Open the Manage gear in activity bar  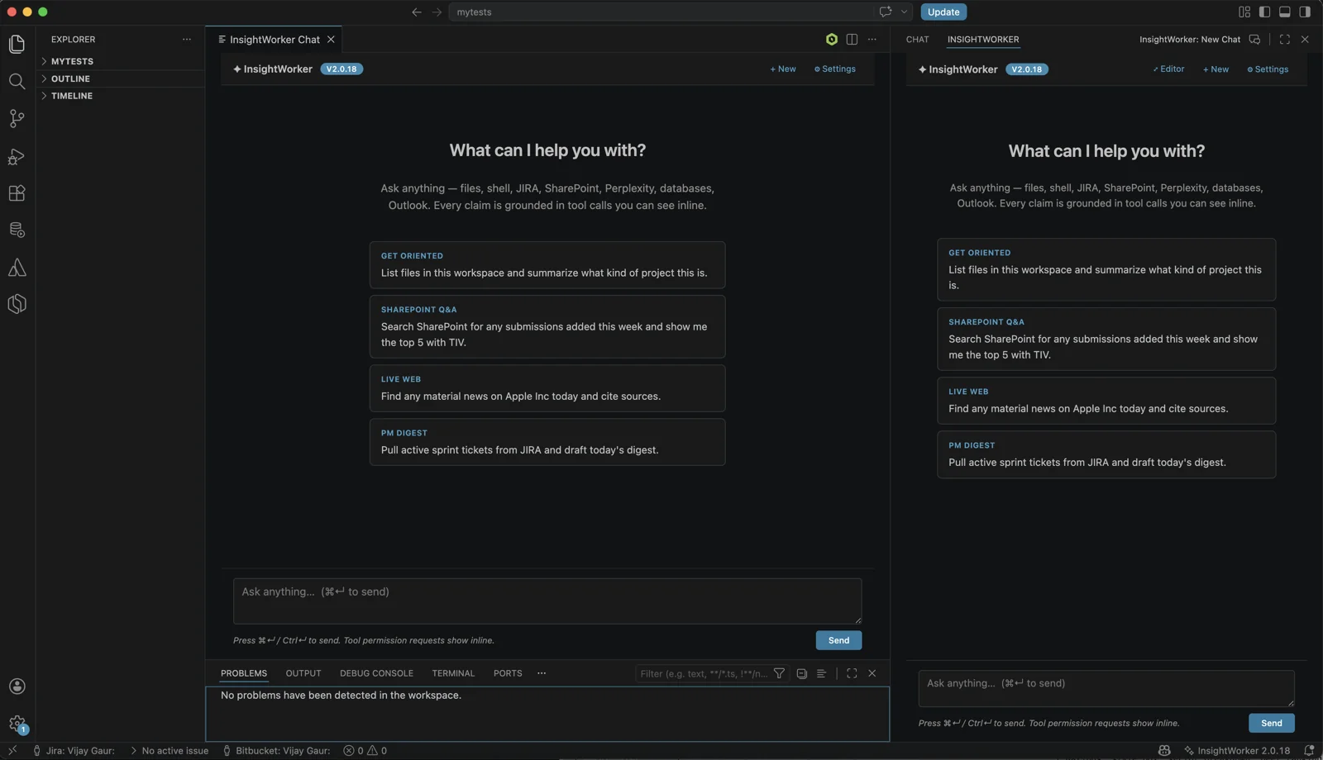coord(17,724)
